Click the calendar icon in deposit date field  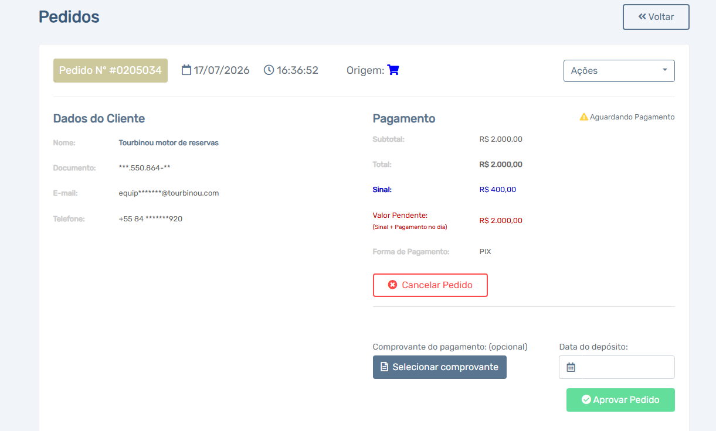[571, 367]
